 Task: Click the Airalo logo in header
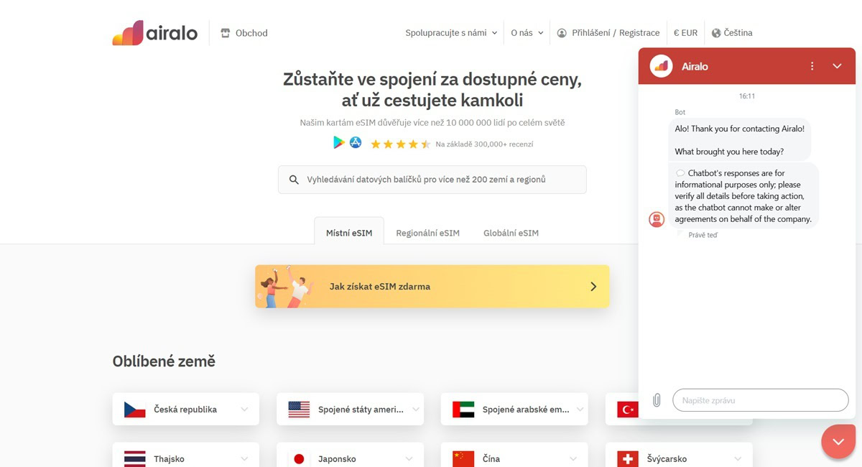[x=154, y=33]
